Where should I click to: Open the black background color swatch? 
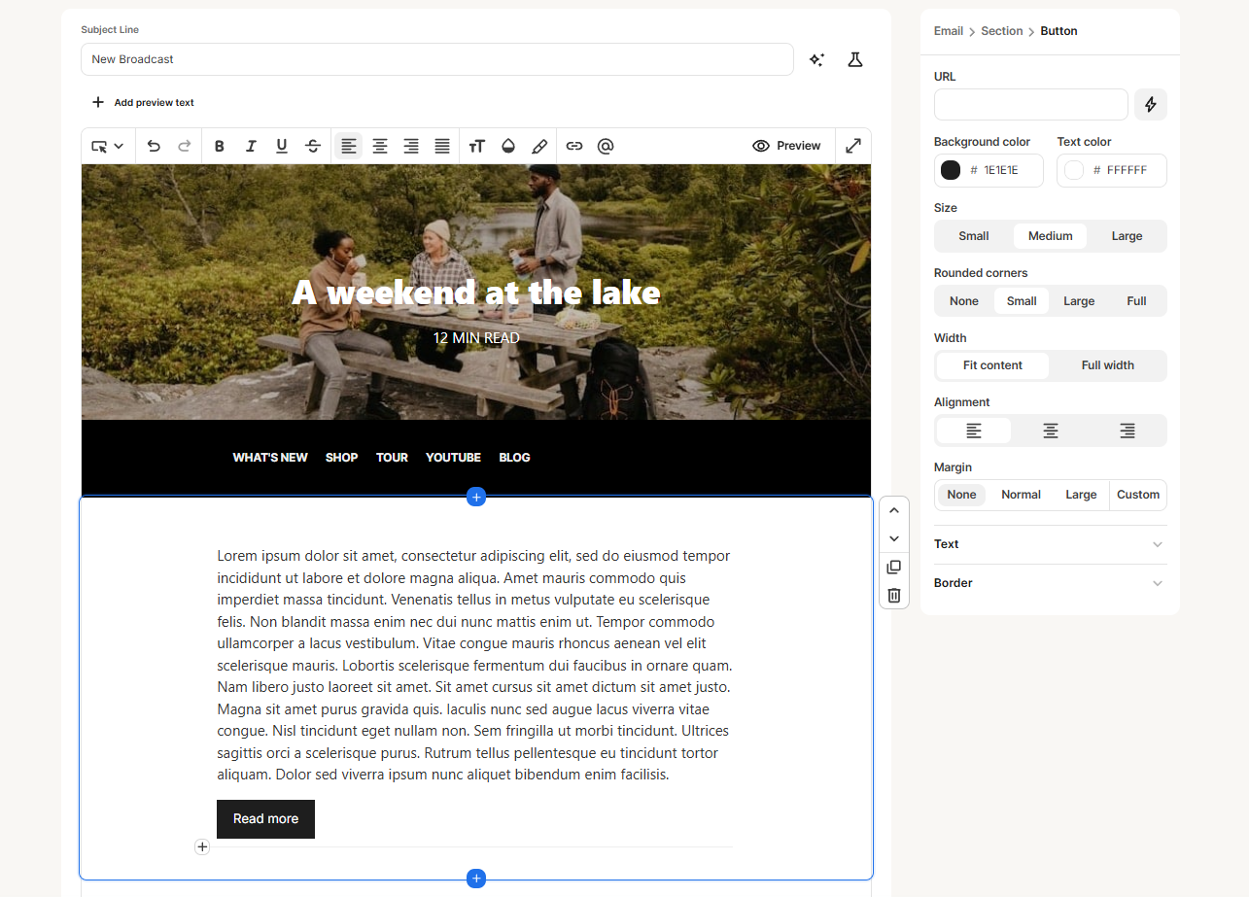pos(950,170)
